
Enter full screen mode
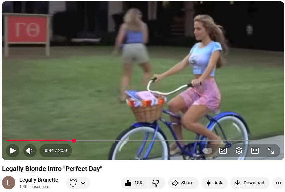[271, 151]
